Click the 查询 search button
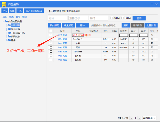 pyautogui.click(x=139, y=18)
